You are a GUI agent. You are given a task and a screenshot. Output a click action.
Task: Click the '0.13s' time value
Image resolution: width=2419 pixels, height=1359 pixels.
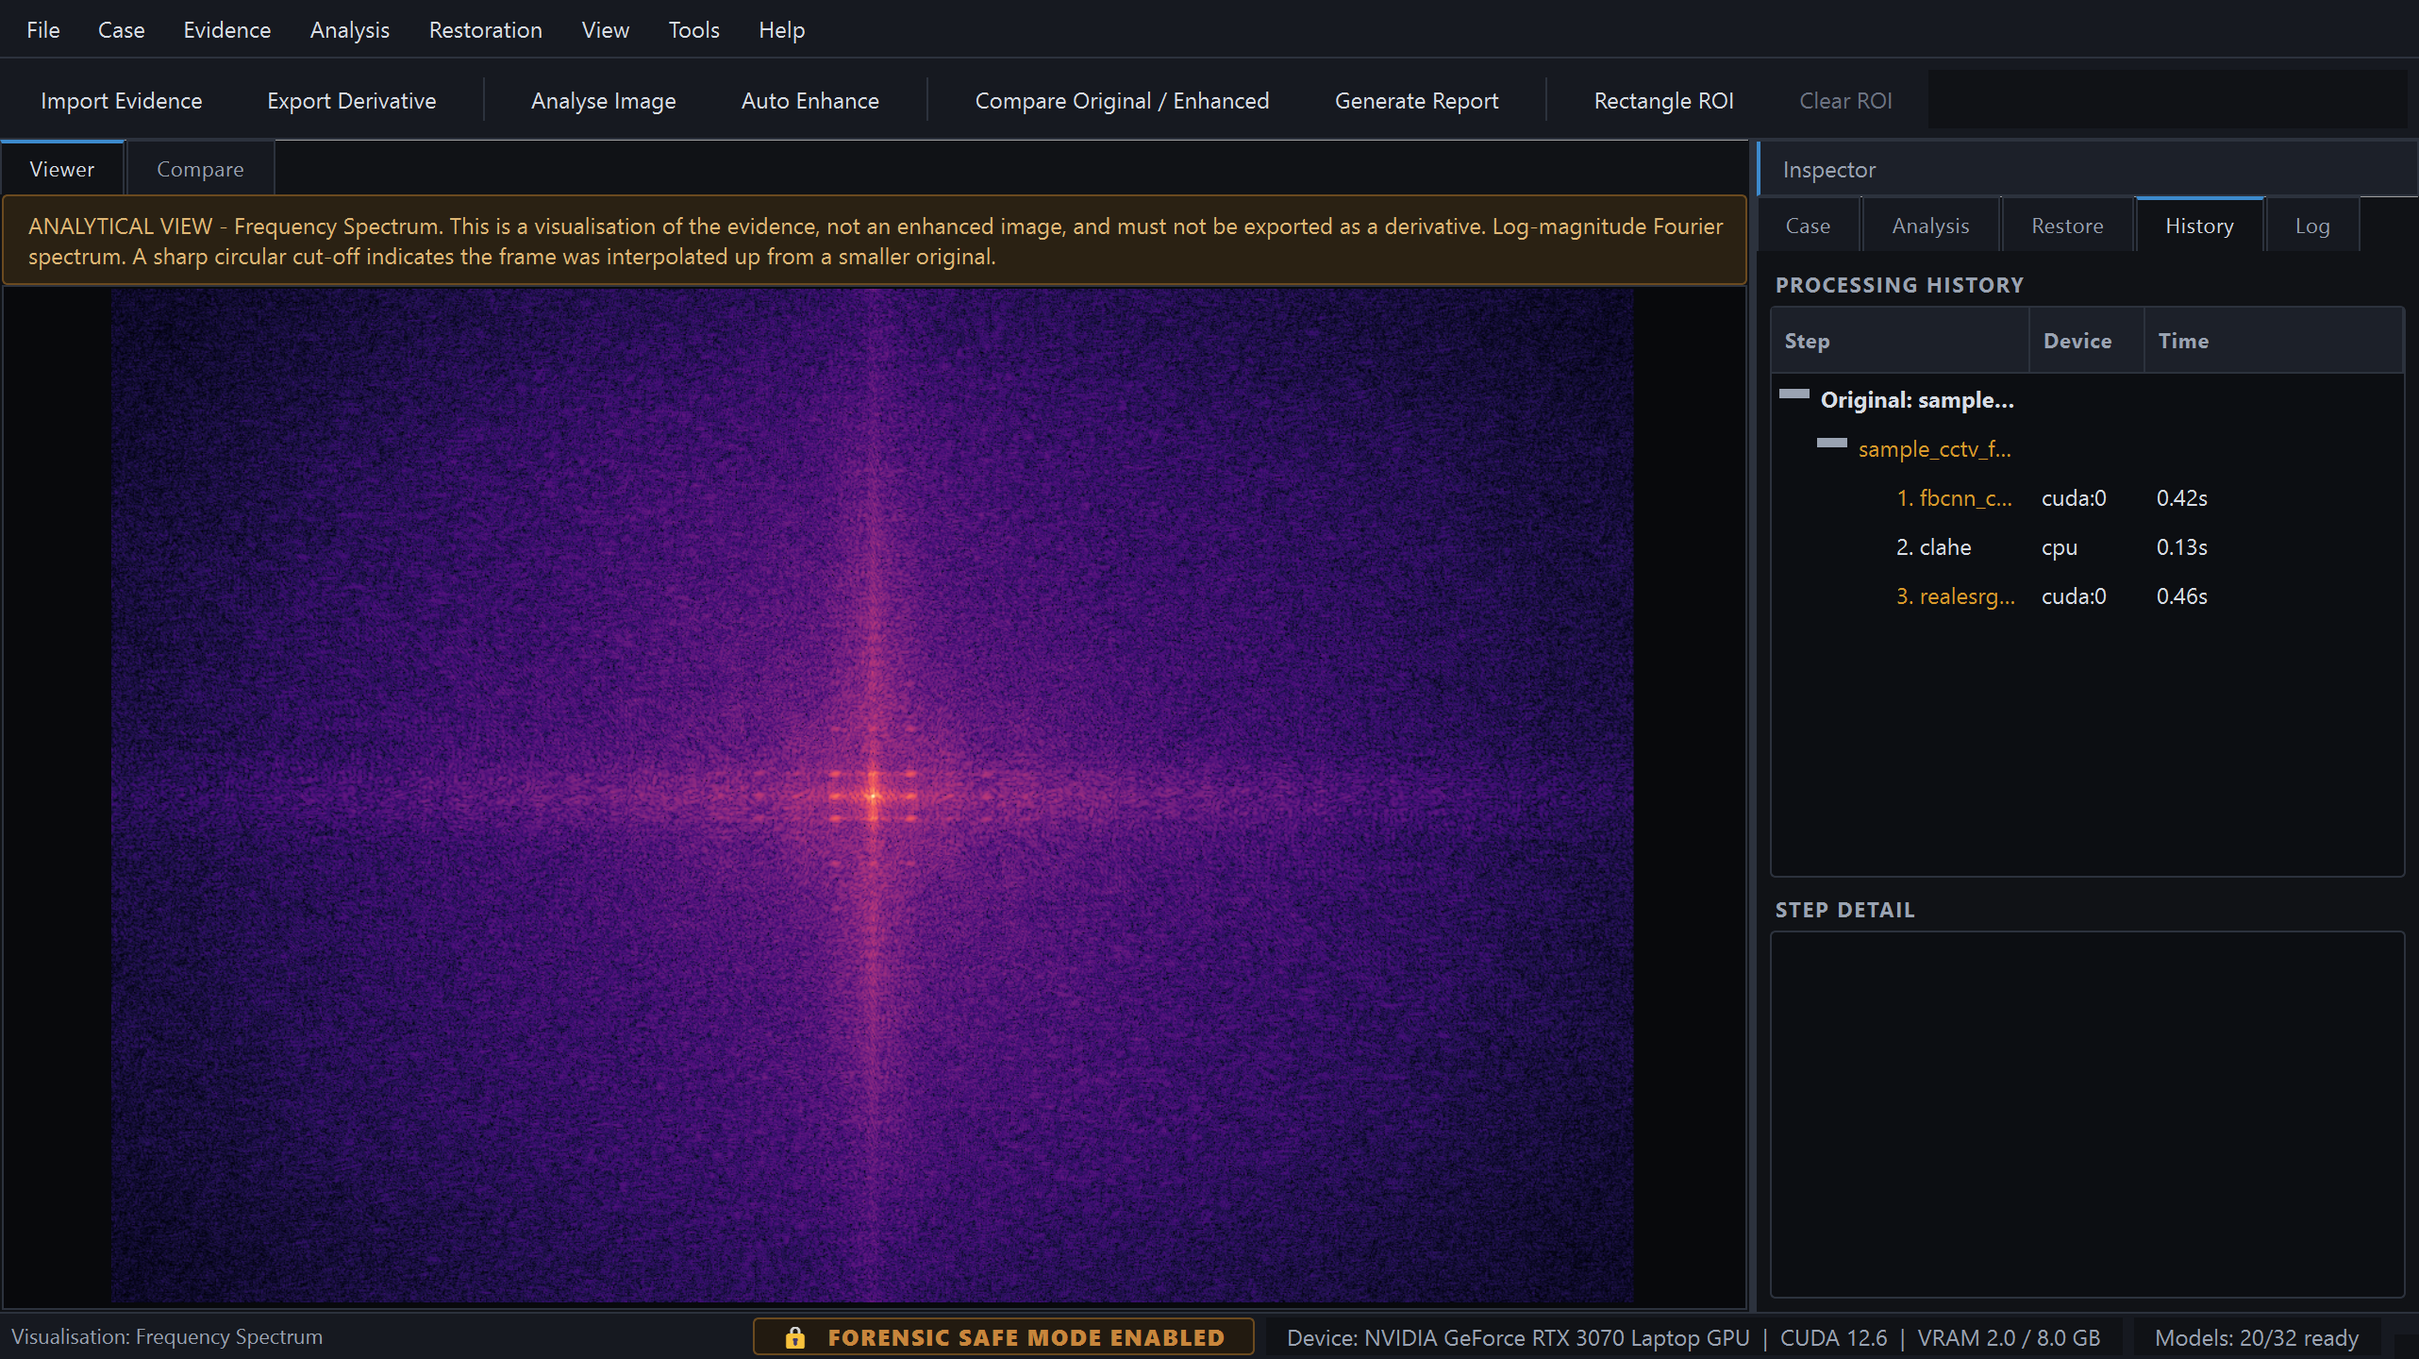pos(2181,547)
